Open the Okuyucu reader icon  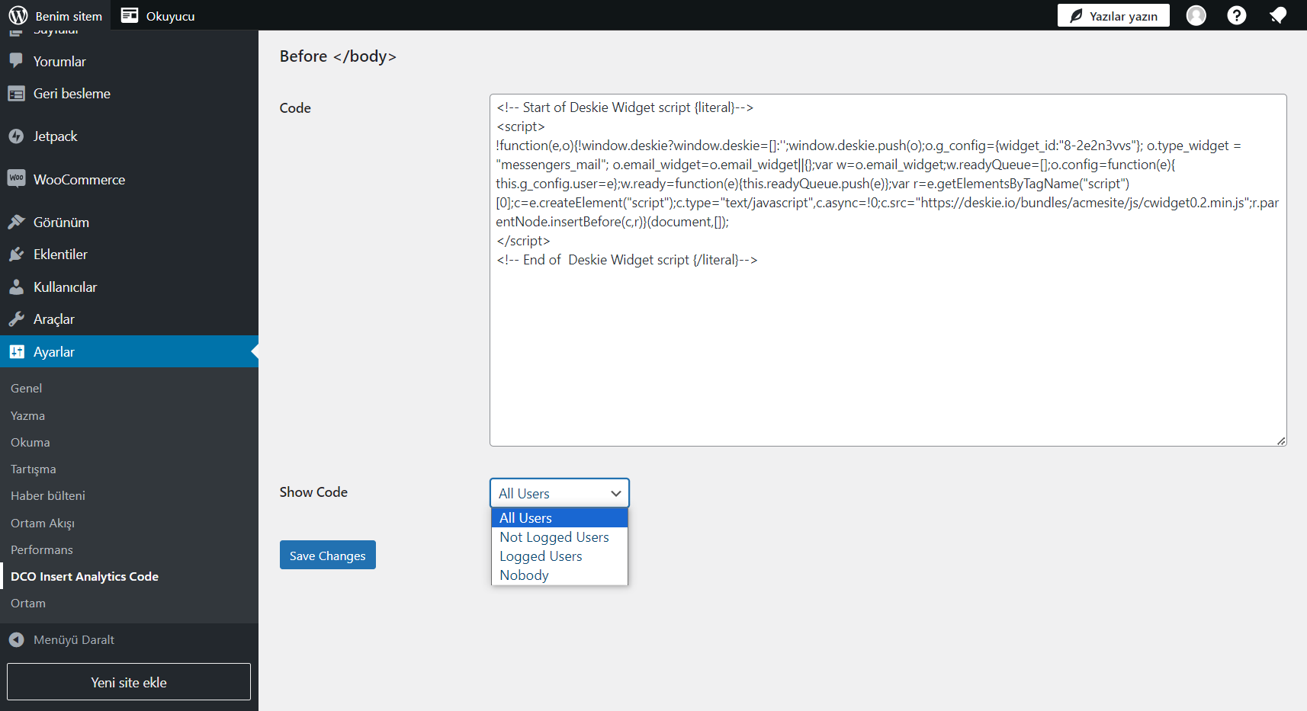(130, 15)
